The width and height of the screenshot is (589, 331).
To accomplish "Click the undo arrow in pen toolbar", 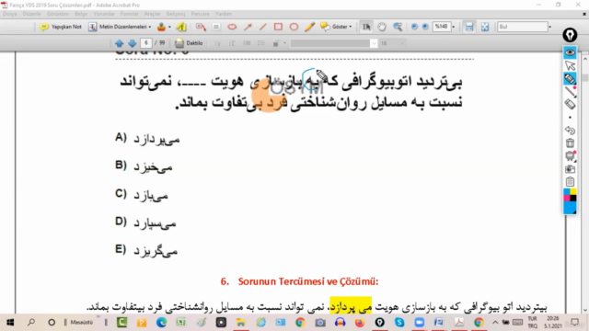I will pyautogui.click(x=570, y=131).
